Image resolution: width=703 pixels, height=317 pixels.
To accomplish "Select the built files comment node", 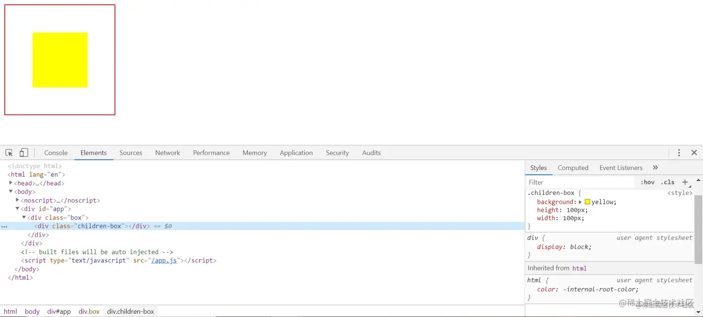I will [97, 252].
